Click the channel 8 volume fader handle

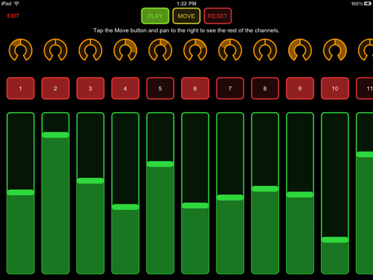tap(265, 189)
